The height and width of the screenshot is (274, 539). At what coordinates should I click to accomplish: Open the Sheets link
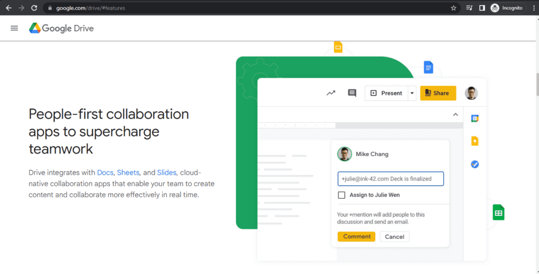pos(128,173)
